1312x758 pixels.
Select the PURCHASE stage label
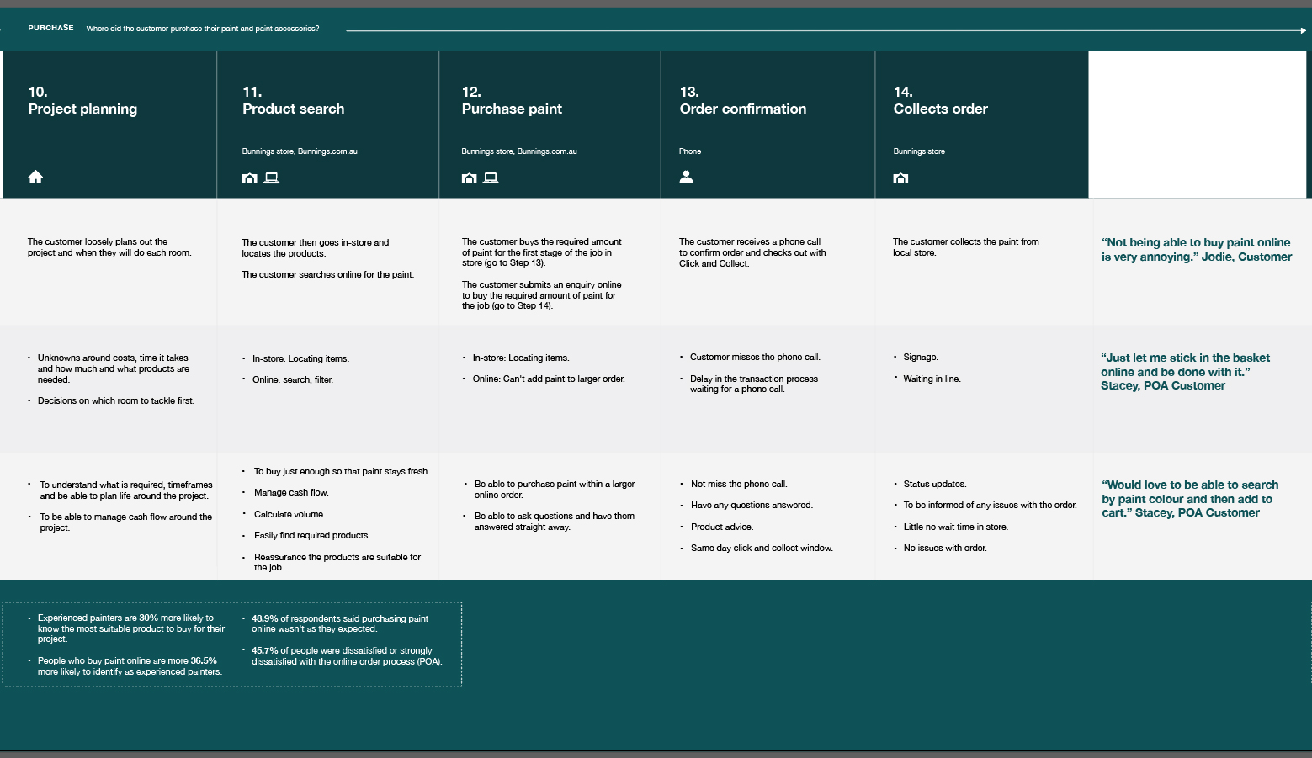click(50, 28)
